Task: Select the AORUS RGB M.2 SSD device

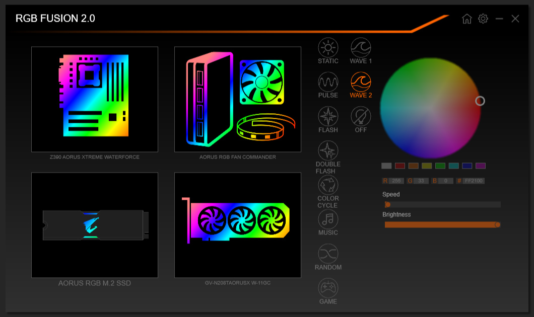Action: tap(94, 225)
